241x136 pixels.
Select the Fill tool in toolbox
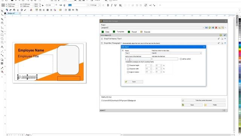[2, 72]
